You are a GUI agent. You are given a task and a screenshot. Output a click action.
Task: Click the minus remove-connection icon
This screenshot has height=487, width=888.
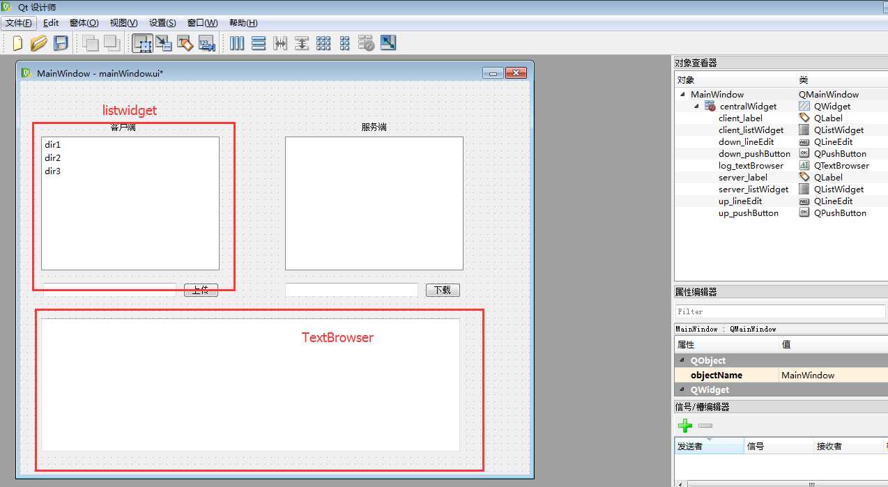pyautogui.click(x=705, y=426)
